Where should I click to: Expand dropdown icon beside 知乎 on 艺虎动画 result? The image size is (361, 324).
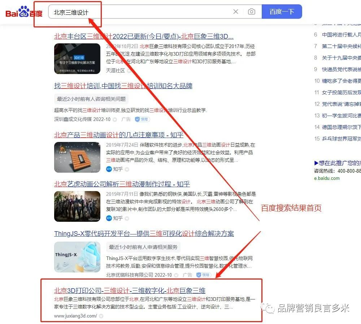coord(127,218)
